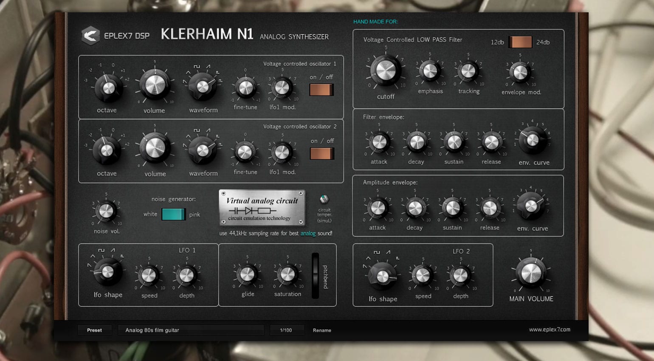Click the circuit temper. knob
The image size is (654, 361).
pyautogui.click(x=324, y=199)
